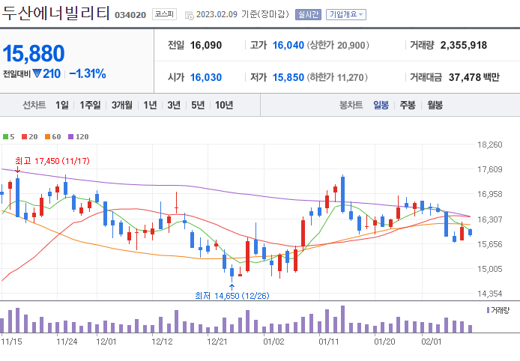Click the 거래대금 value 37,478 백만
The height and width of the screenshot is (361, 520).
474,77
